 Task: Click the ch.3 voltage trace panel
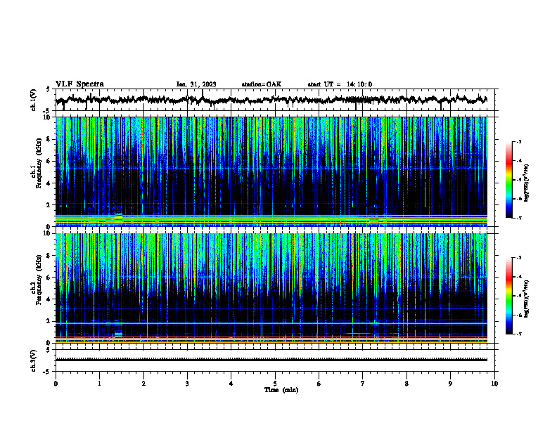click(x=275, y=360)
